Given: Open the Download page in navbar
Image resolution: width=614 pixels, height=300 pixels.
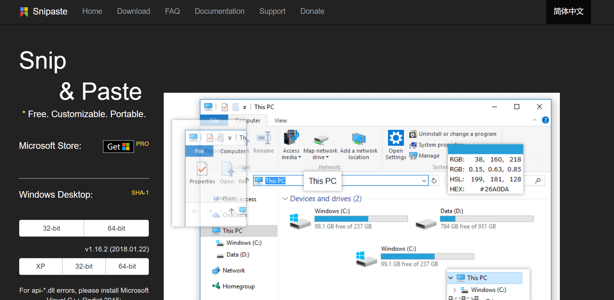Looking at the screenshot, I should [133, 11].
